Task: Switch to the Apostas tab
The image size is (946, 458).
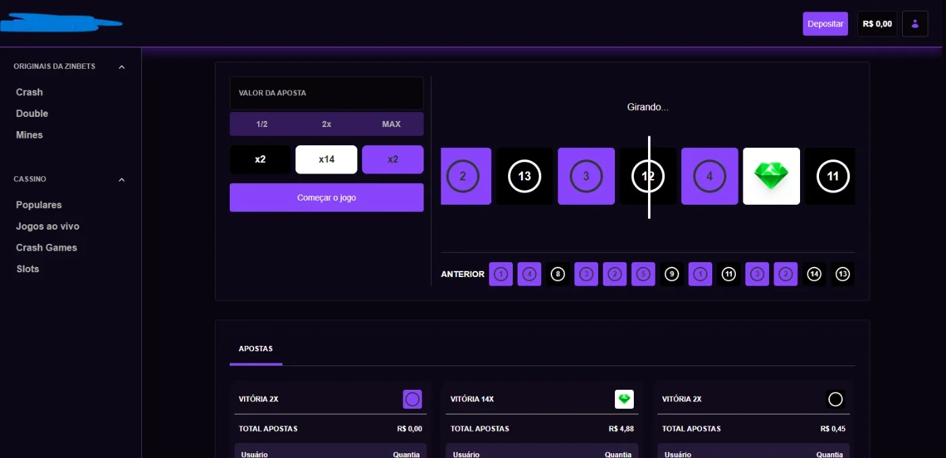Action: click(x=255, y=349)
